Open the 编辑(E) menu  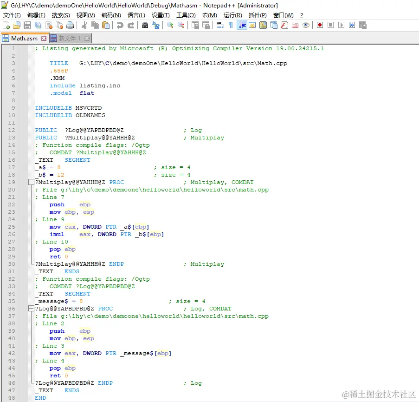click(36, 15)
